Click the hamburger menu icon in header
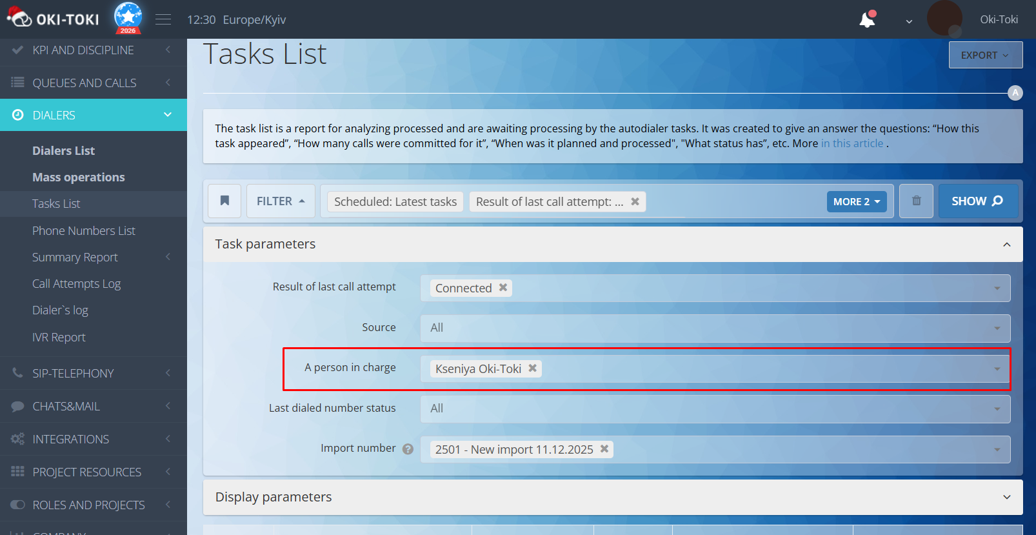Viewport: 1036px width, 535px height. (x=163, y=19)
